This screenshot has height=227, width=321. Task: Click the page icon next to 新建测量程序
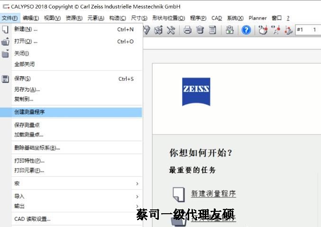tap(179, 195)
